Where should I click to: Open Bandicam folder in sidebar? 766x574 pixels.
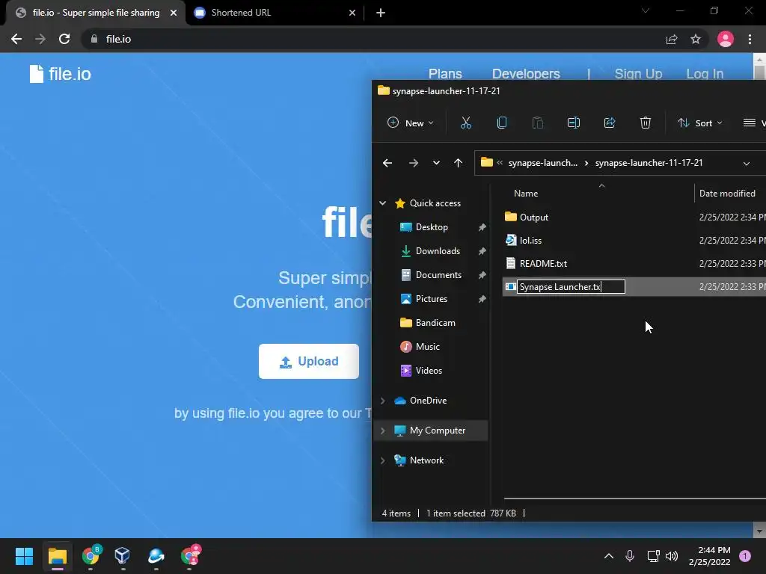[x=435, y=323]
